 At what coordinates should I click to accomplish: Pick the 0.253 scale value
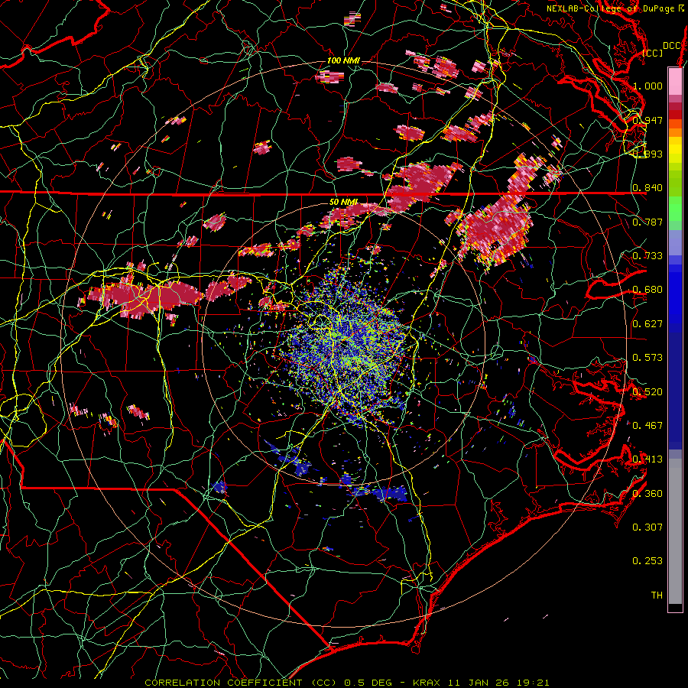pyautogui.click(x=647, y=561)
